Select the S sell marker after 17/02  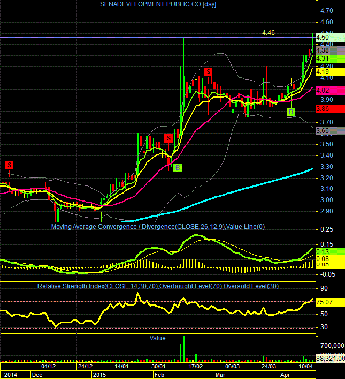[x=208, y=72]
